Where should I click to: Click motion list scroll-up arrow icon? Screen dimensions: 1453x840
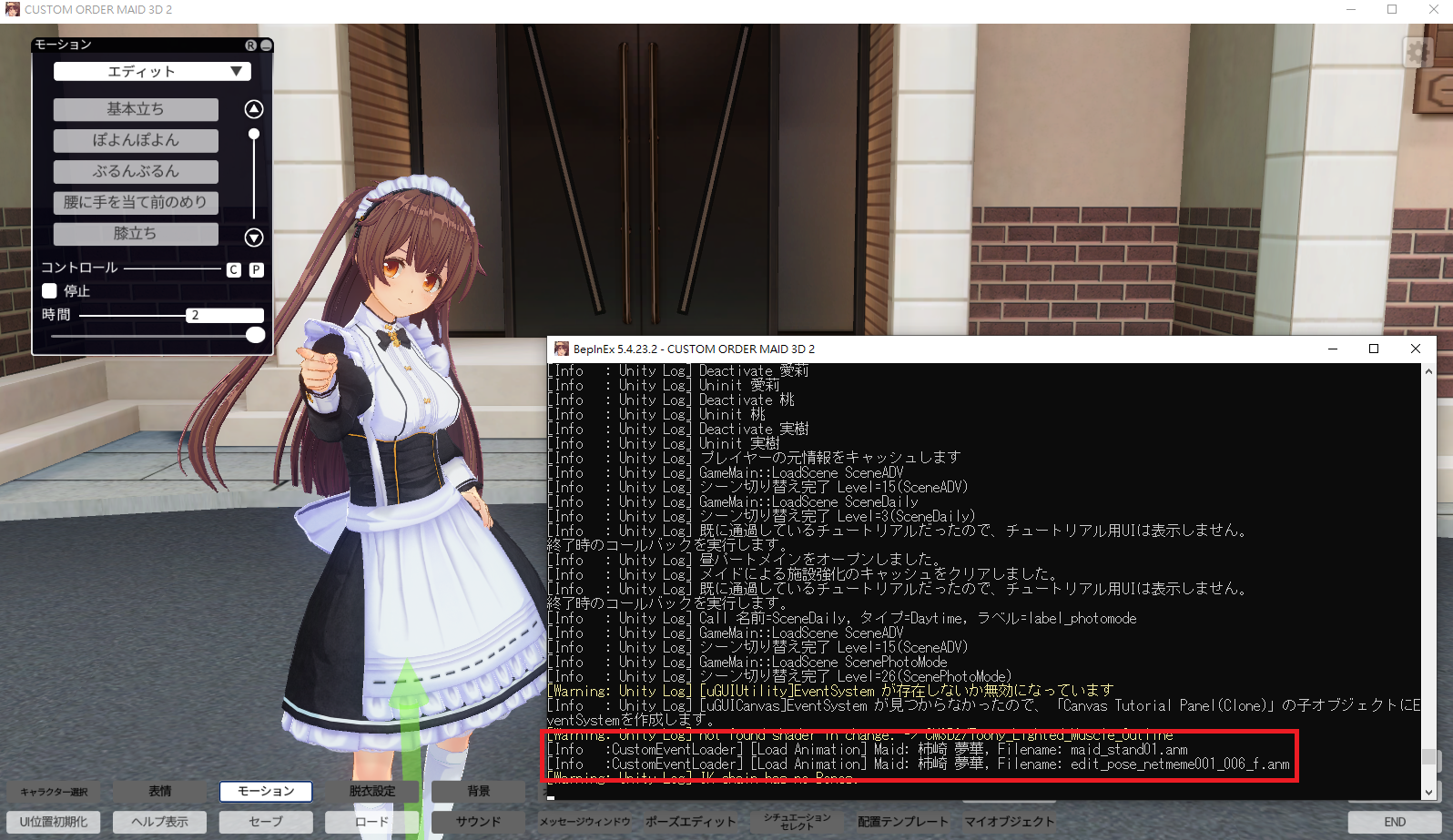click(x=254, y=109)
